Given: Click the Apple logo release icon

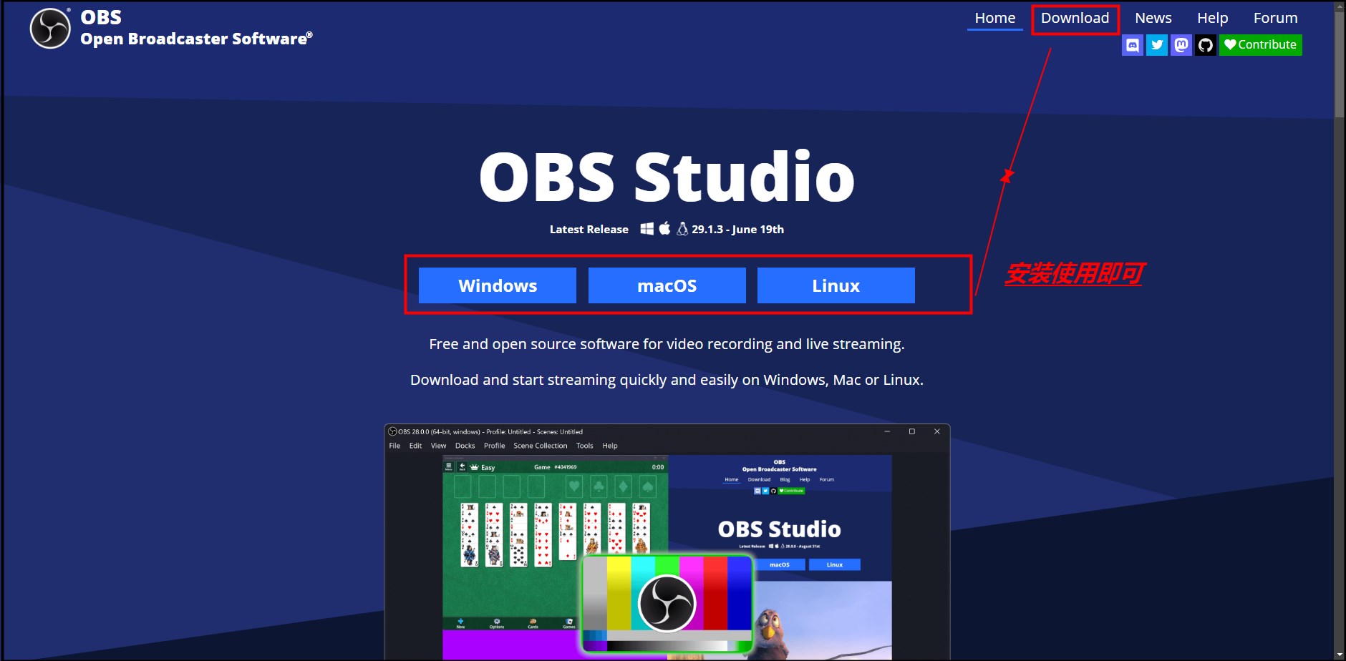Looking at the screenshot, I should [665, 228].
